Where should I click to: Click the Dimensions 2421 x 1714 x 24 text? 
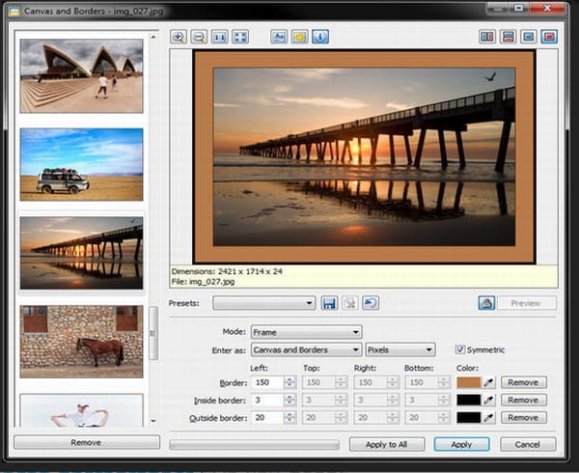tap(227, 271)
